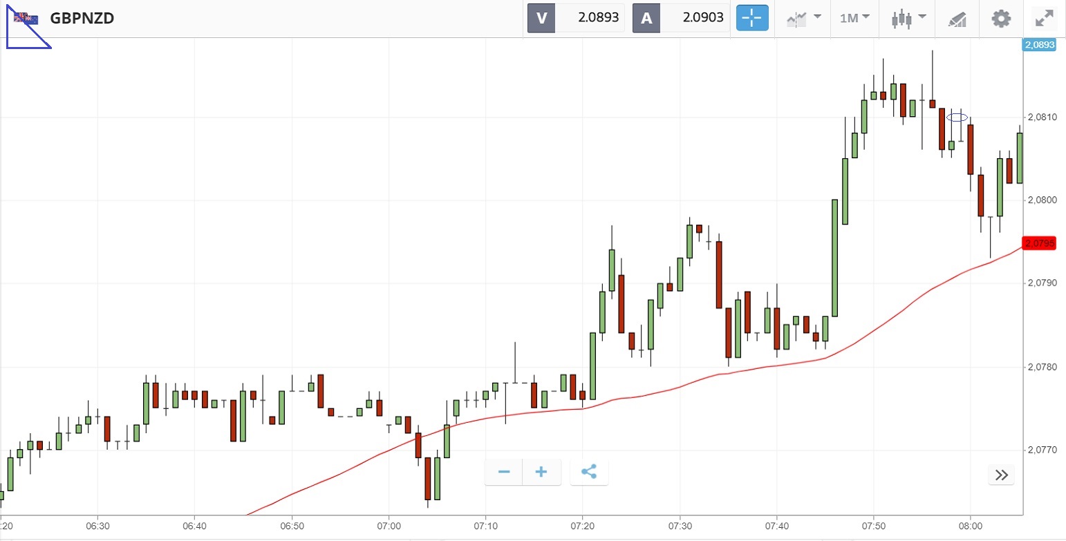Select the drawing tools pencil icon

pos(957,19)
